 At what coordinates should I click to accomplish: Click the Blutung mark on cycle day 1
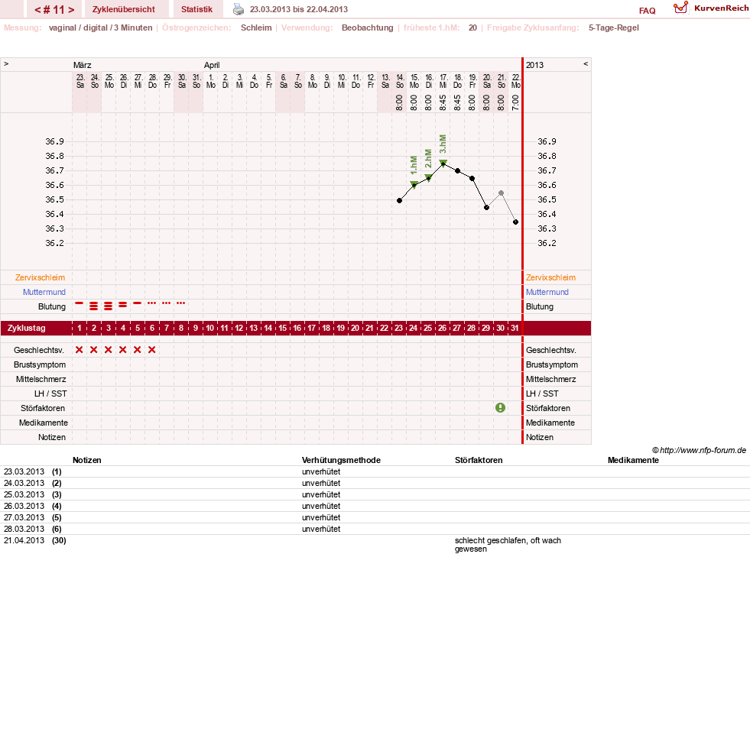coord(80,303)
